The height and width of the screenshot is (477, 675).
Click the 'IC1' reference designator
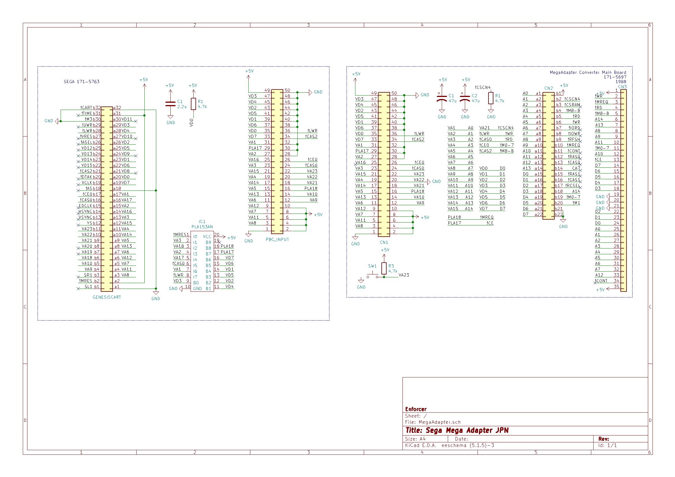tap(202, 222)
